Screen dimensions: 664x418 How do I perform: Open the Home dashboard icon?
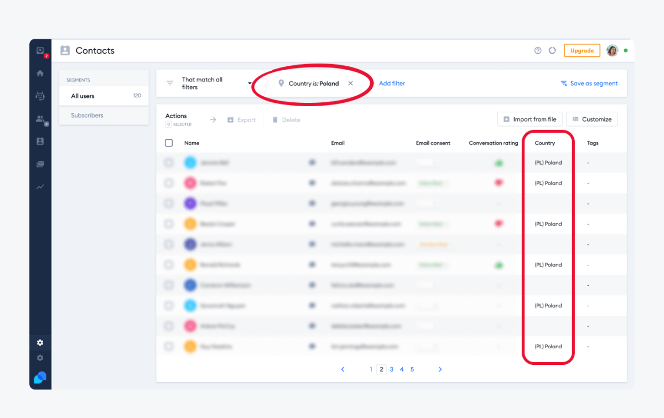40,72
